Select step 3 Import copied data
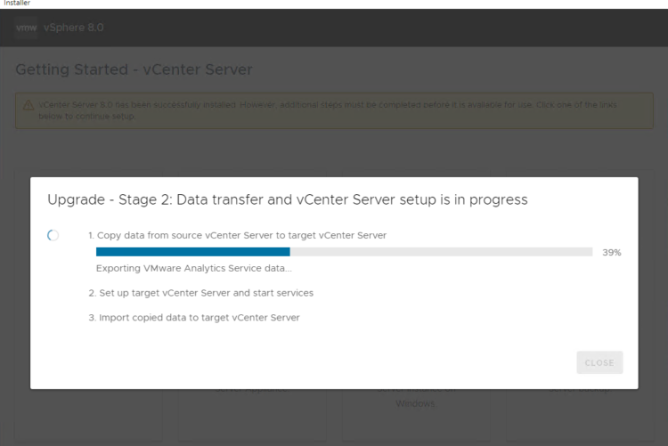668x446 pixels. 194,317
